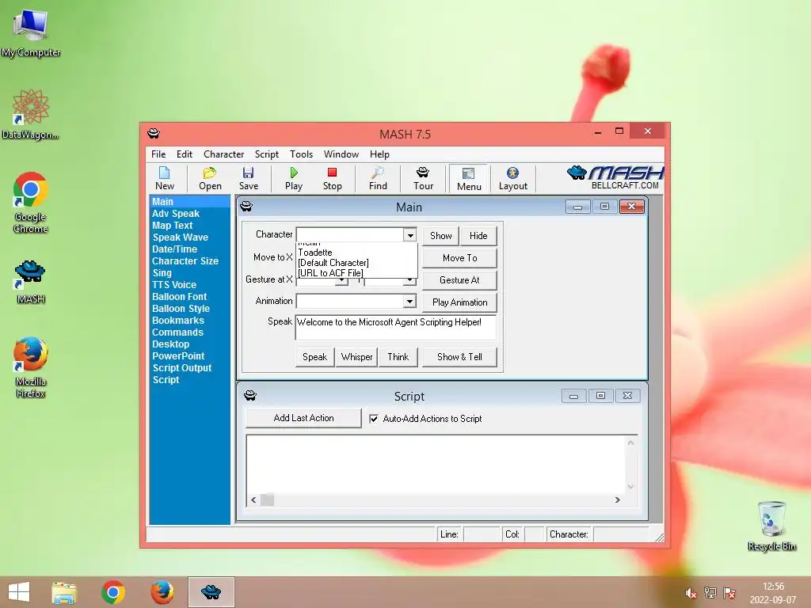Click the Gesture At button
The height and width of the screenshot is (608, 811).
pyautogui.click(x=460, y=280)
